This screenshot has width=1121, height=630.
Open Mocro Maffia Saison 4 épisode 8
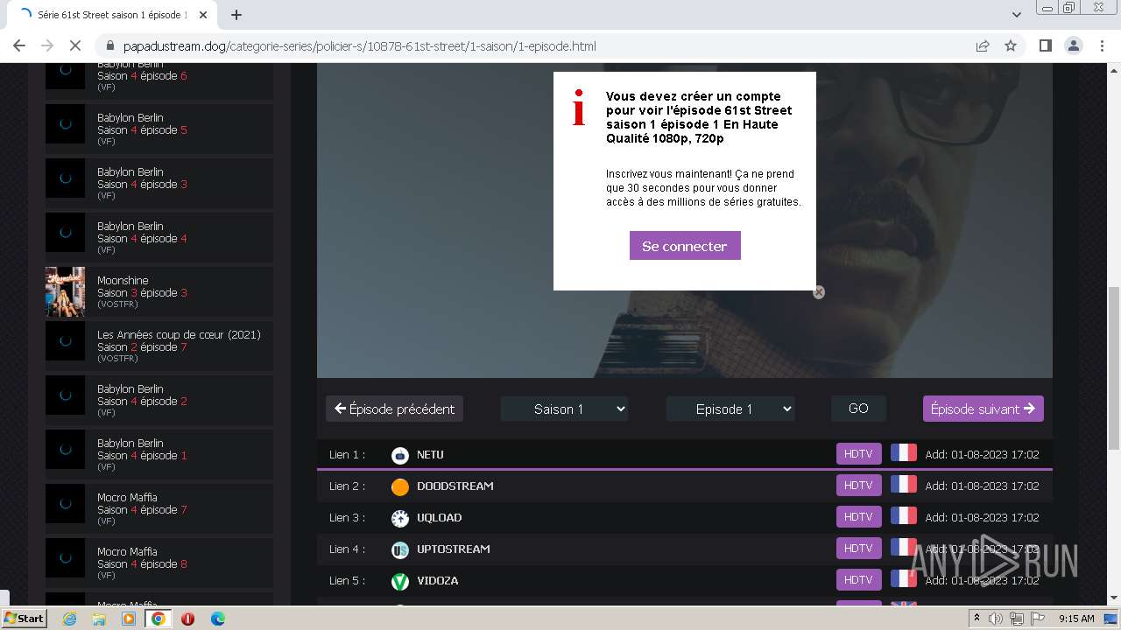click(x=159, y=563)
